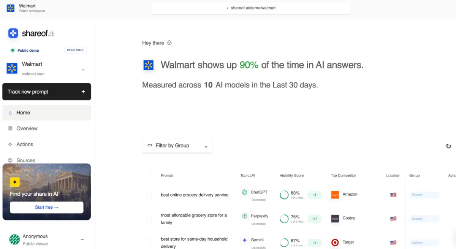This screenshot has height=249, width=456.
Task: Click the 67% visibility score ring
Action: [284, 243]
